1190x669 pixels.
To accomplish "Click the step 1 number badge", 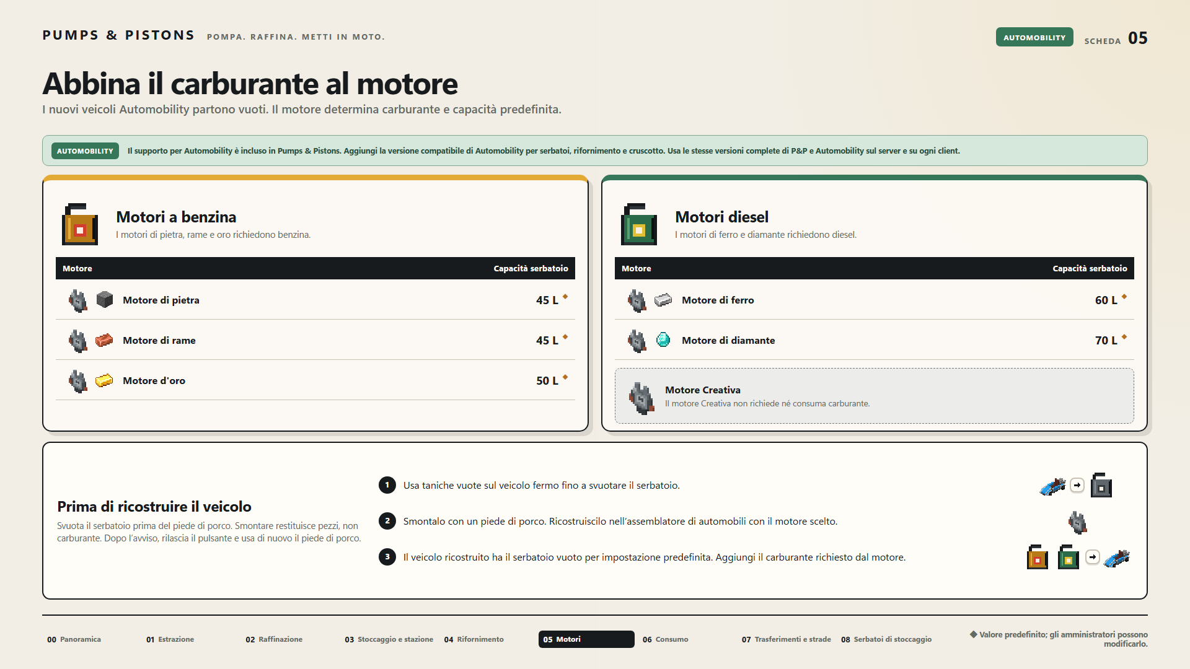I will [x=387, y=485].
